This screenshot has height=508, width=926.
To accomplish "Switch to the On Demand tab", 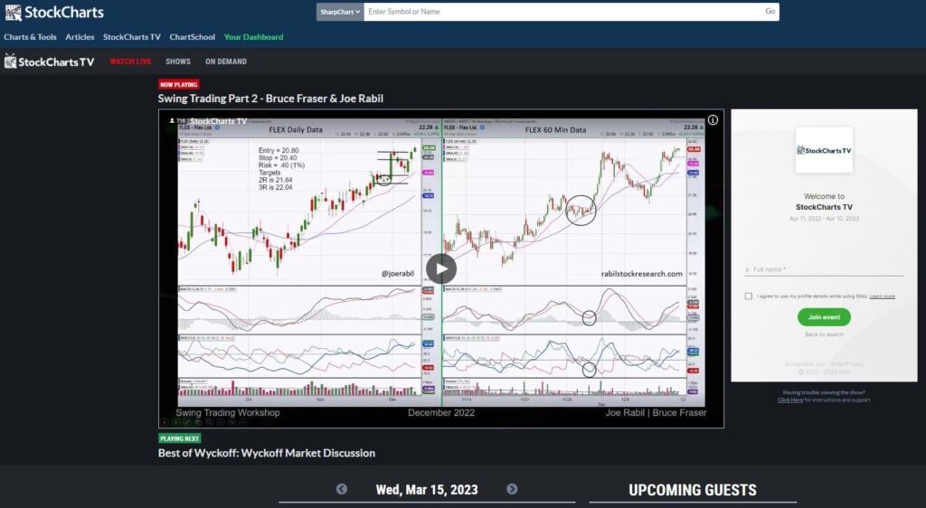I will tap(225, 61).
